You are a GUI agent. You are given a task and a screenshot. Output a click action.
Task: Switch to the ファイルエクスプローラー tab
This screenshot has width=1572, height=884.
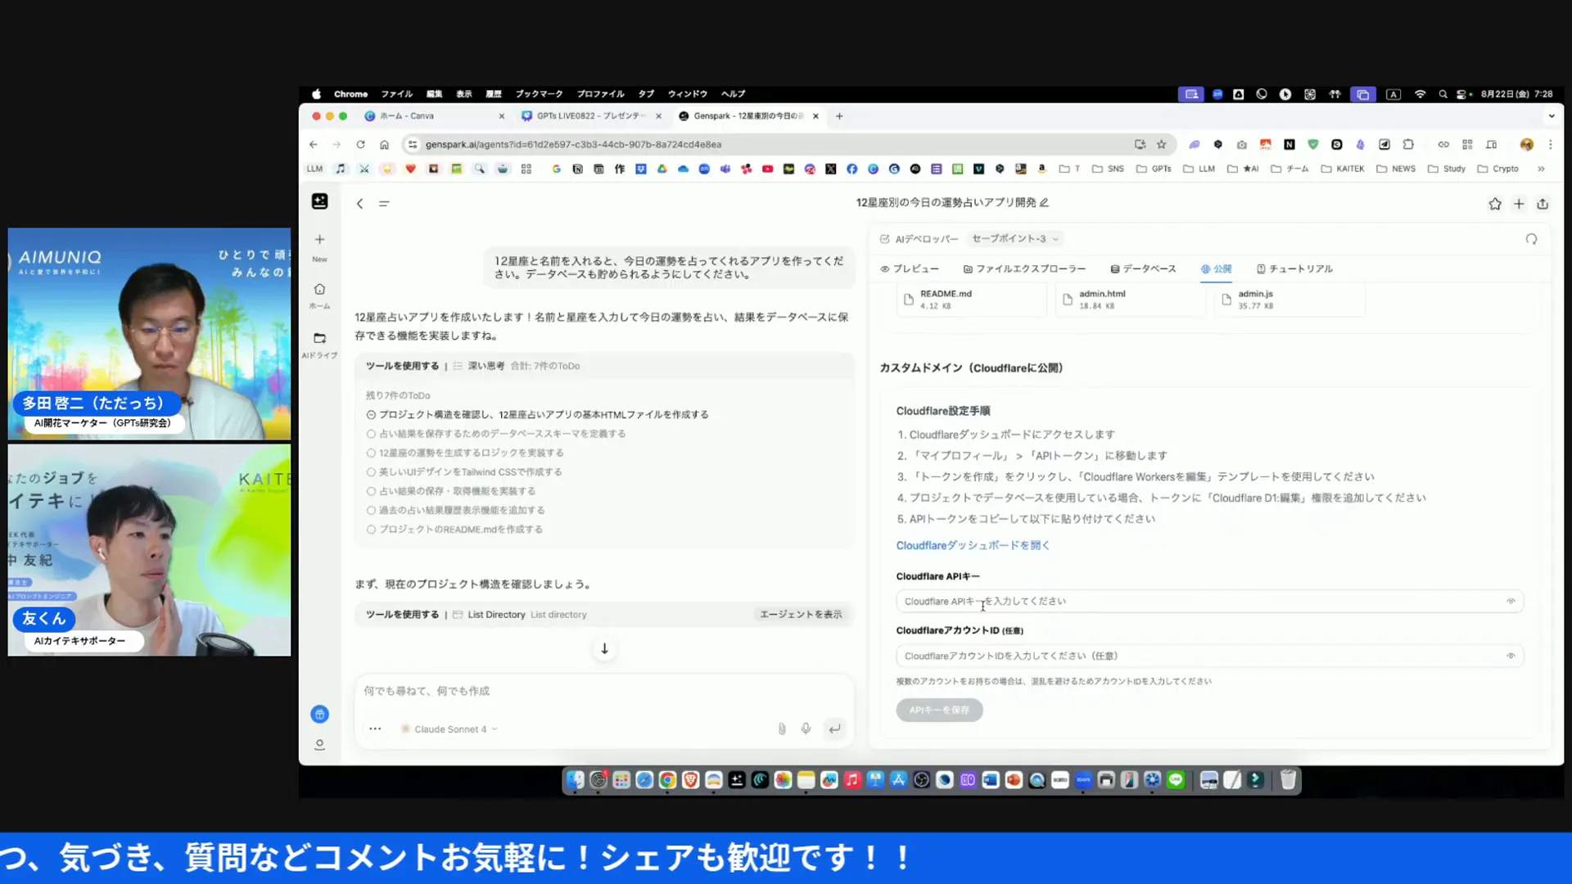pyautogui.click(x=1024, y=268)
